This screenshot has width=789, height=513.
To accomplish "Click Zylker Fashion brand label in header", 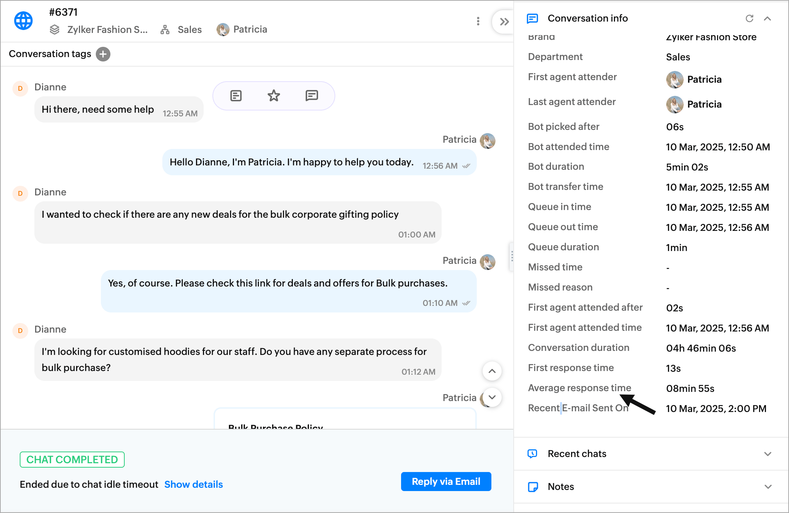I will click(x=107, y=30).
